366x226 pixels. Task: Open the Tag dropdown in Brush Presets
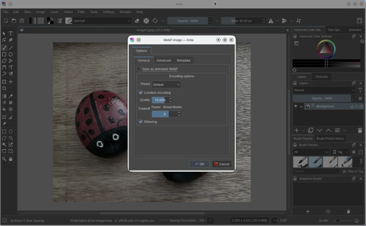(x=340, y=152)
